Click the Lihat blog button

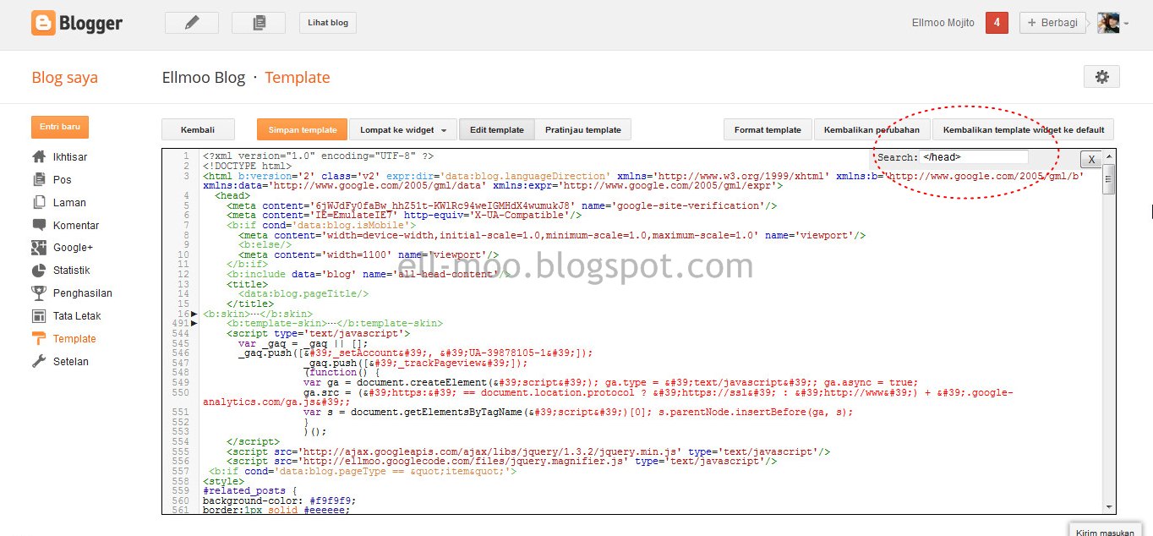click(x=328, y=23)
